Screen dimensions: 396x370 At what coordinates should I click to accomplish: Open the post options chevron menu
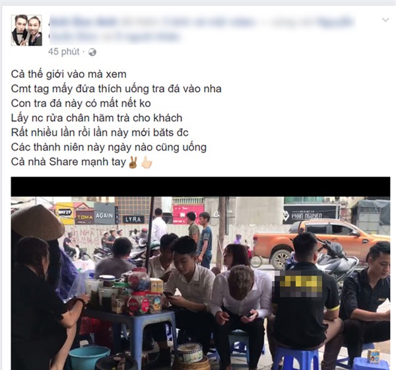pyautogui.click(x=385, y=20)
